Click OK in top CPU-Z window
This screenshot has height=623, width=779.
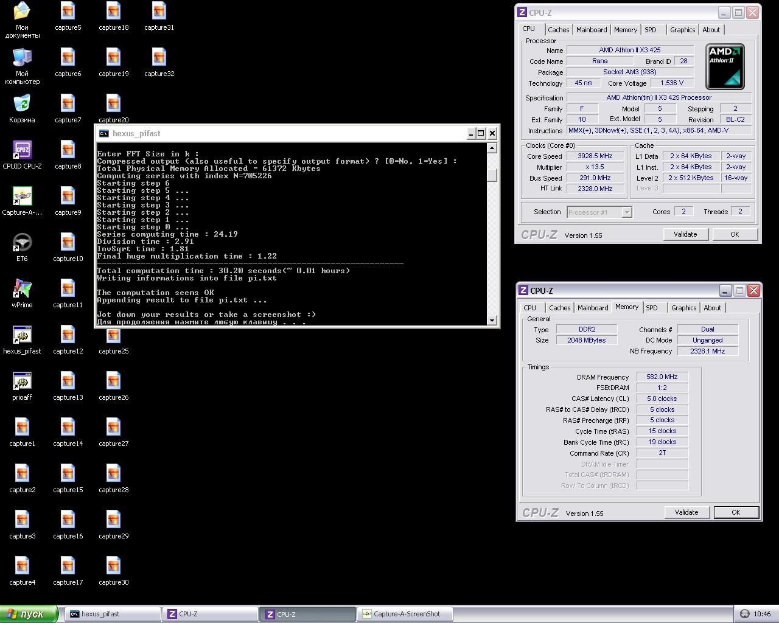pos(735,234)
